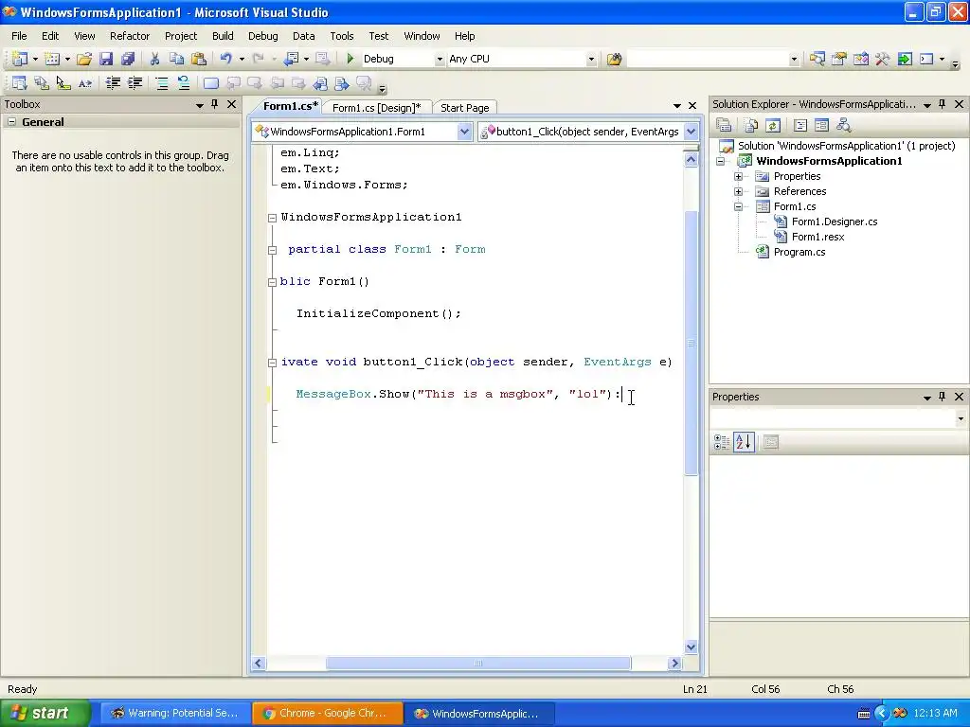Open the Refactor menu
970x727 pixels.
[x=129, y=36]
